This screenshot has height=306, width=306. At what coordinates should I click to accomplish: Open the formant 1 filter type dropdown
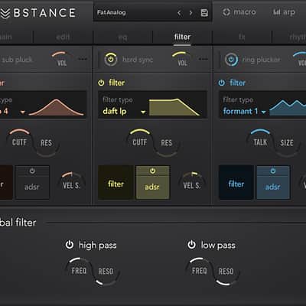244,112
